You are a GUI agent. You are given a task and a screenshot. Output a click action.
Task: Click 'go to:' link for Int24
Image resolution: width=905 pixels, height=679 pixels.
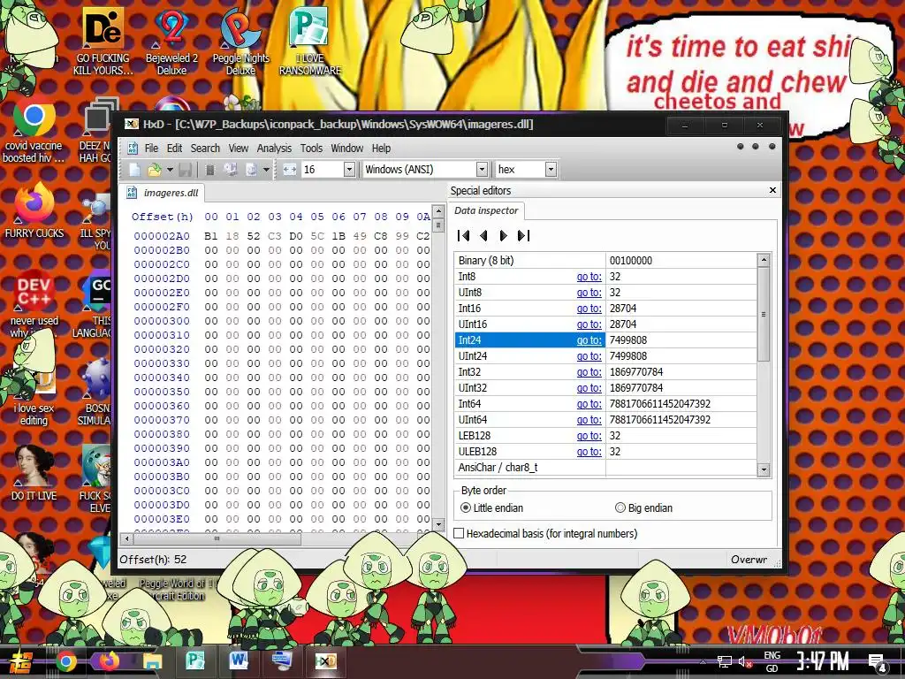tap(589, 340)
